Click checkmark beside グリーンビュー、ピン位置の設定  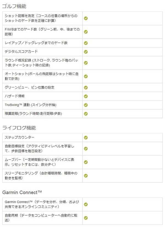[86, 88]
